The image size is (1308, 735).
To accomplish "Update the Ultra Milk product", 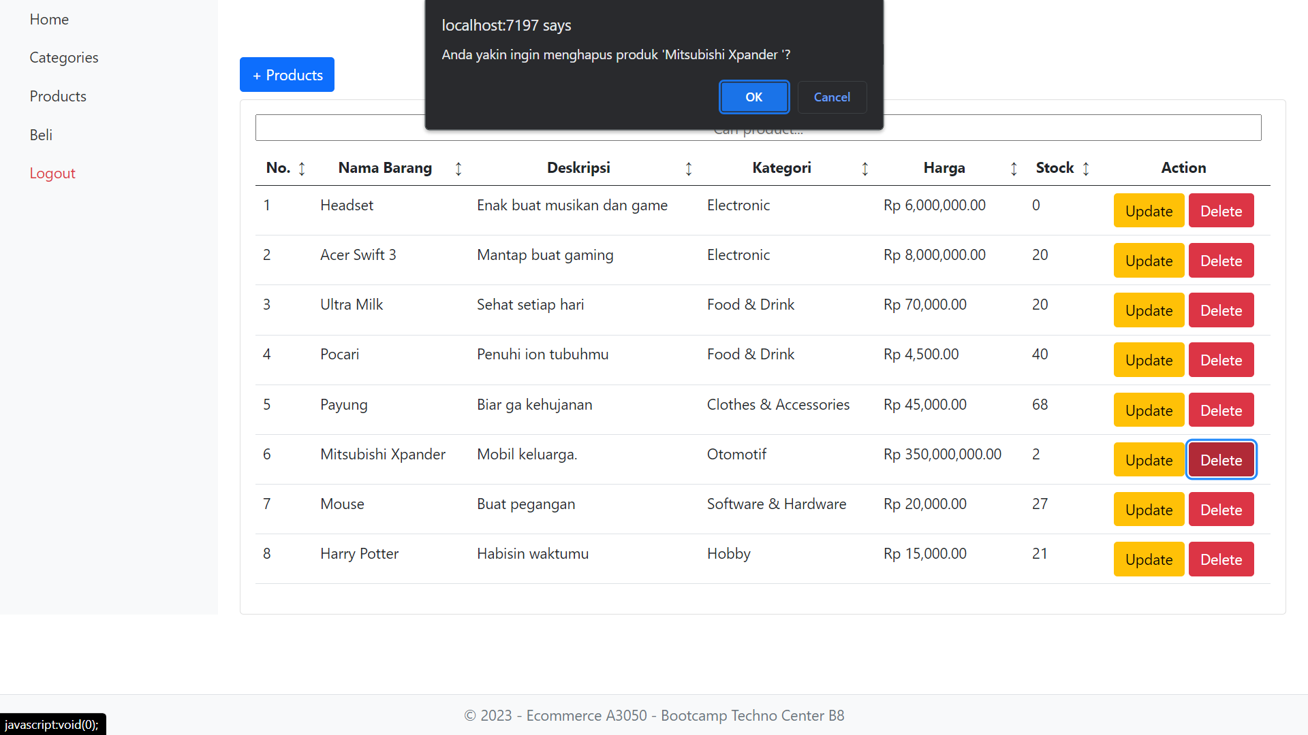I will point(1149,310).
